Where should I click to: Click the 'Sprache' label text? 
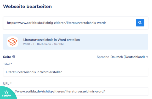103,57
